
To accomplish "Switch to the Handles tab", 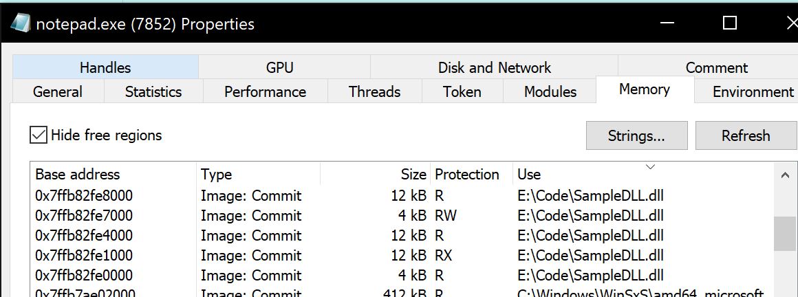I will click(105, 67).
